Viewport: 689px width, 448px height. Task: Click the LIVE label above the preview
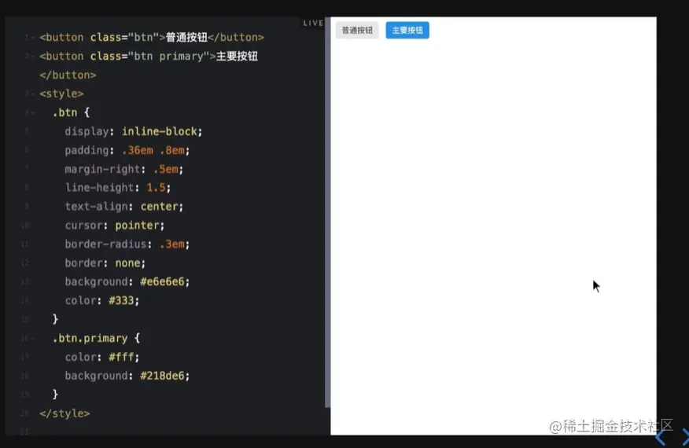[313, 23]
